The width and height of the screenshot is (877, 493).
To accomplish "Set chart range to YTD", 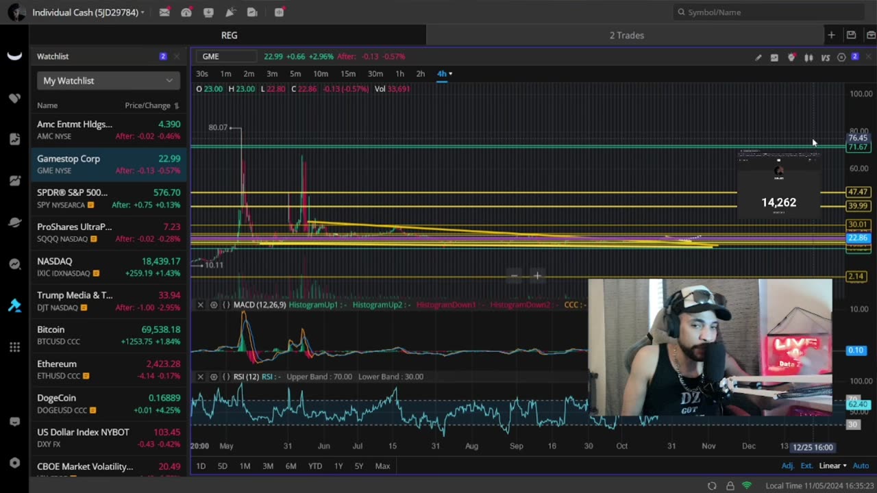I will [x=315, y=466].
